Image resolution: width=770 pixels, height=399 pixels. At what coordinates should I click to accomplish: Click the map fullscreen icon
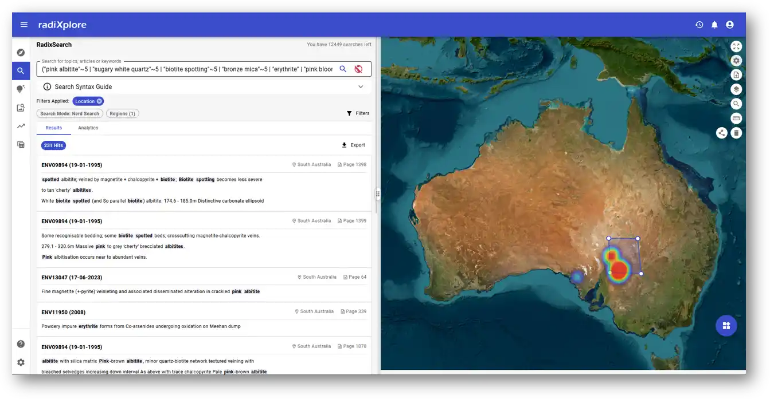pos(737,46)
